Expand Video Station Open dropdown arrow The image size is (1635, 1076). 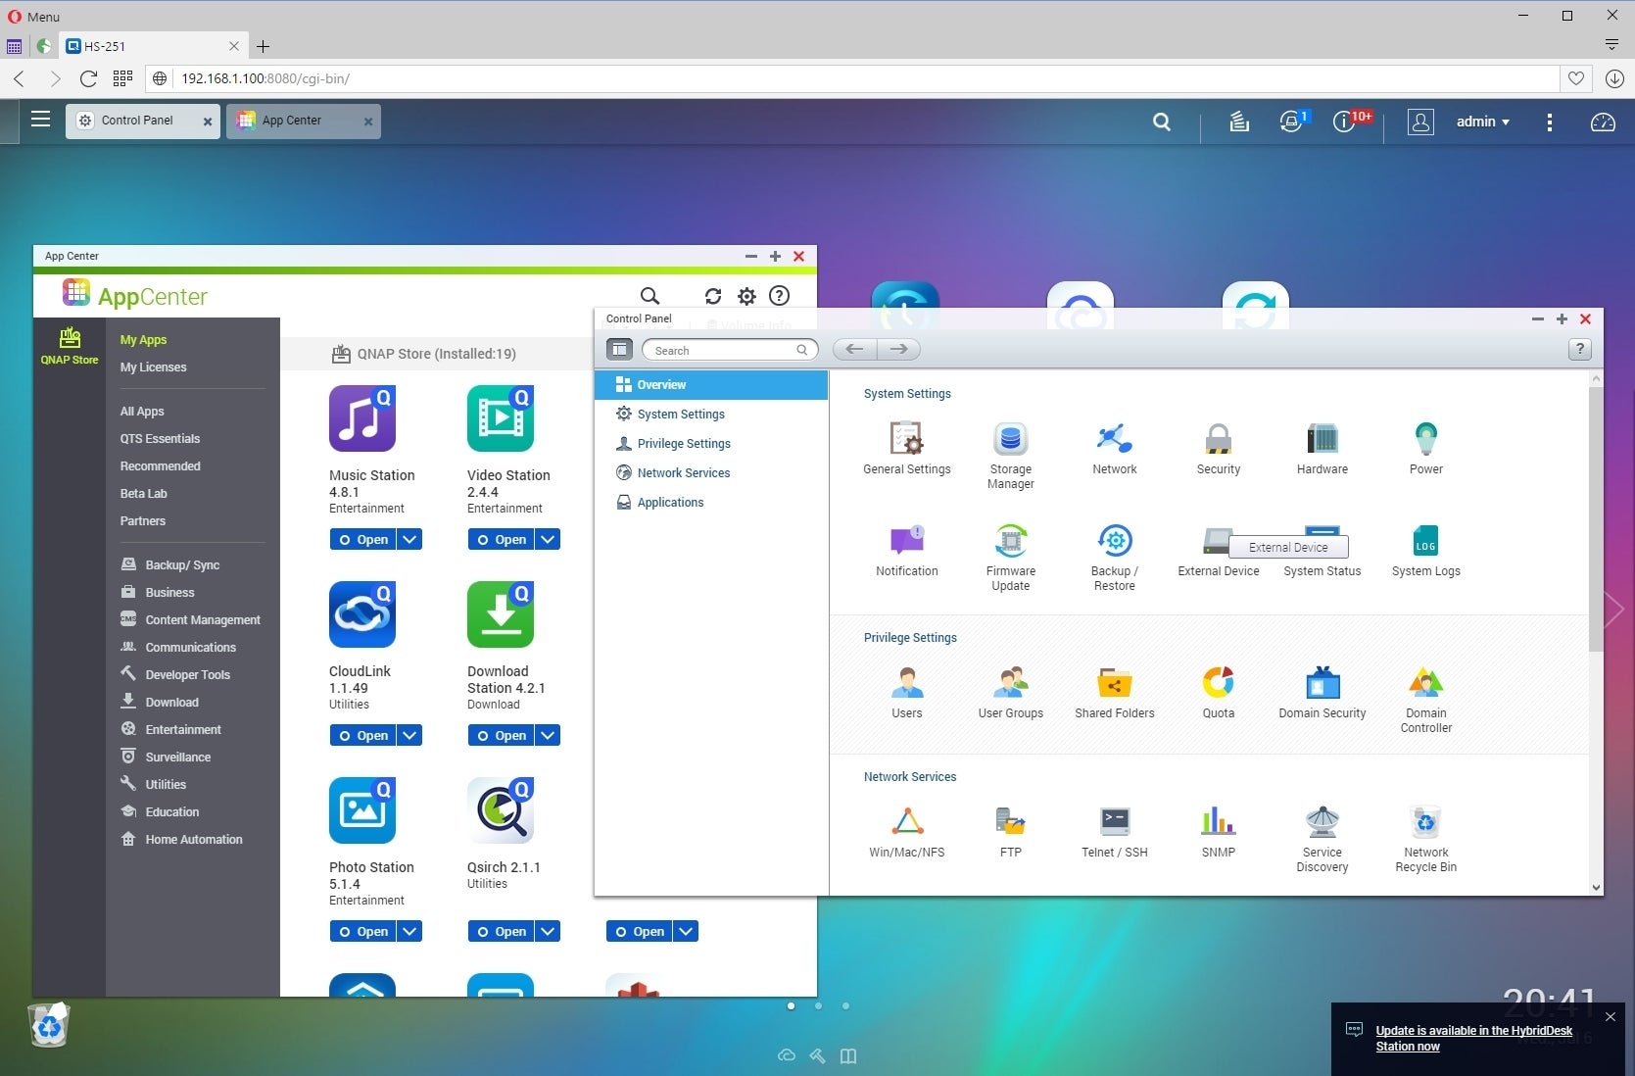click(548, 539)
